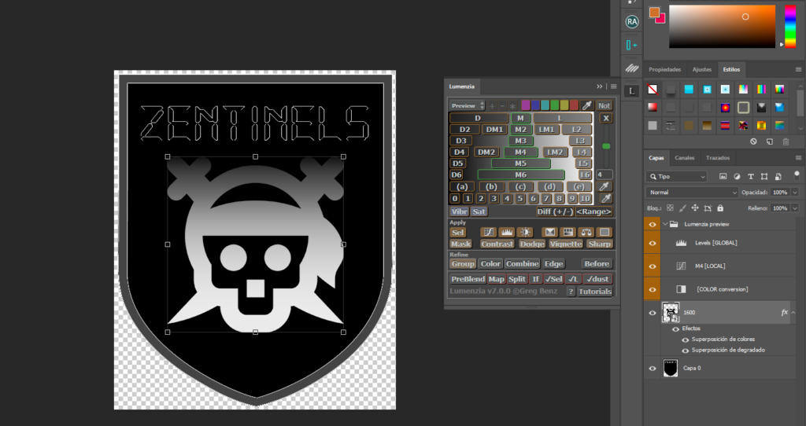This screenshot has height=426, width=806.
Task: Open the Tipo layer filter dropdown
Action: pyautogui.click(x=676, y=177)
